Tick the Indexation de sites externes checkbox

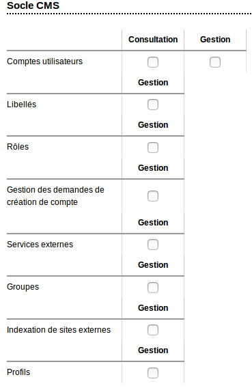pyautogui.click(x=153, y=330)
